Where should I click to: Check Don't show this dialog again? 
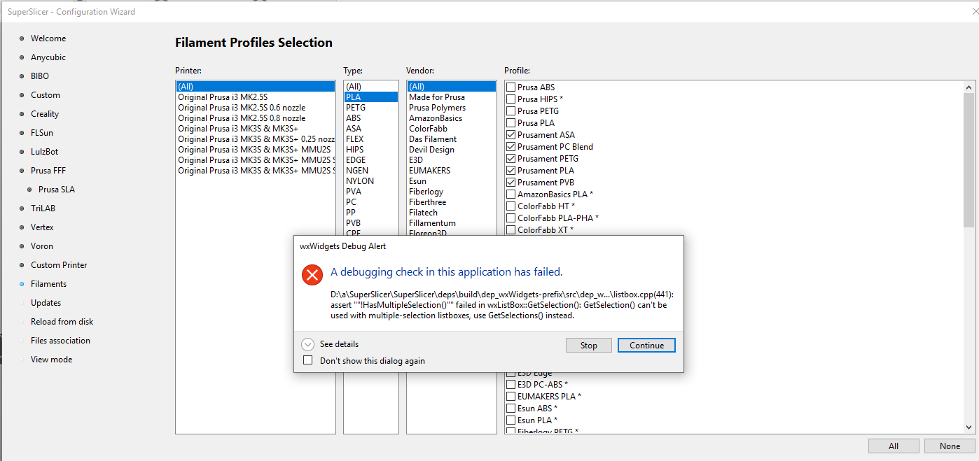click(307, 360)
